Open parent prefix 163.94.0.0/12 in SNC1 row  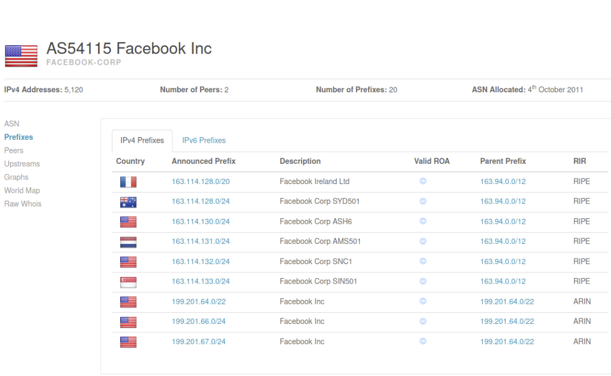coord(502,261)
